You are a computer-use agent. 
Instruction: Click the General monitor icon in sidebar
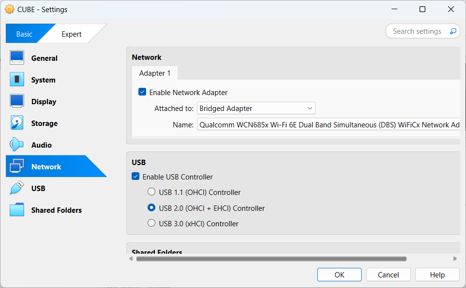tap(17, 58)
